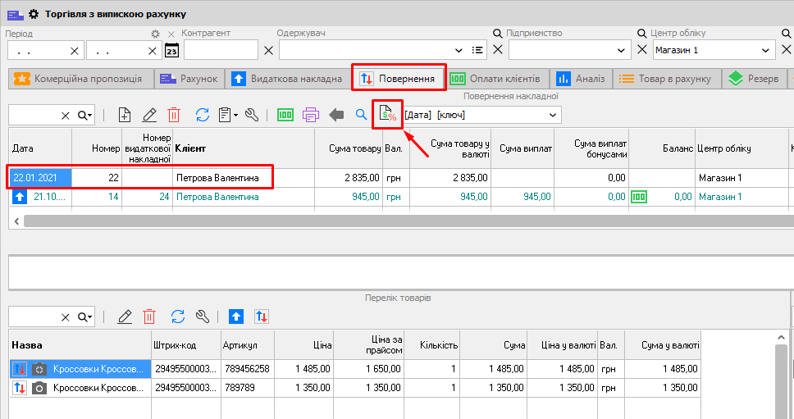Click the red delete icon in returns toolbar
Screen dimensions: 794x419
[174, 115]
